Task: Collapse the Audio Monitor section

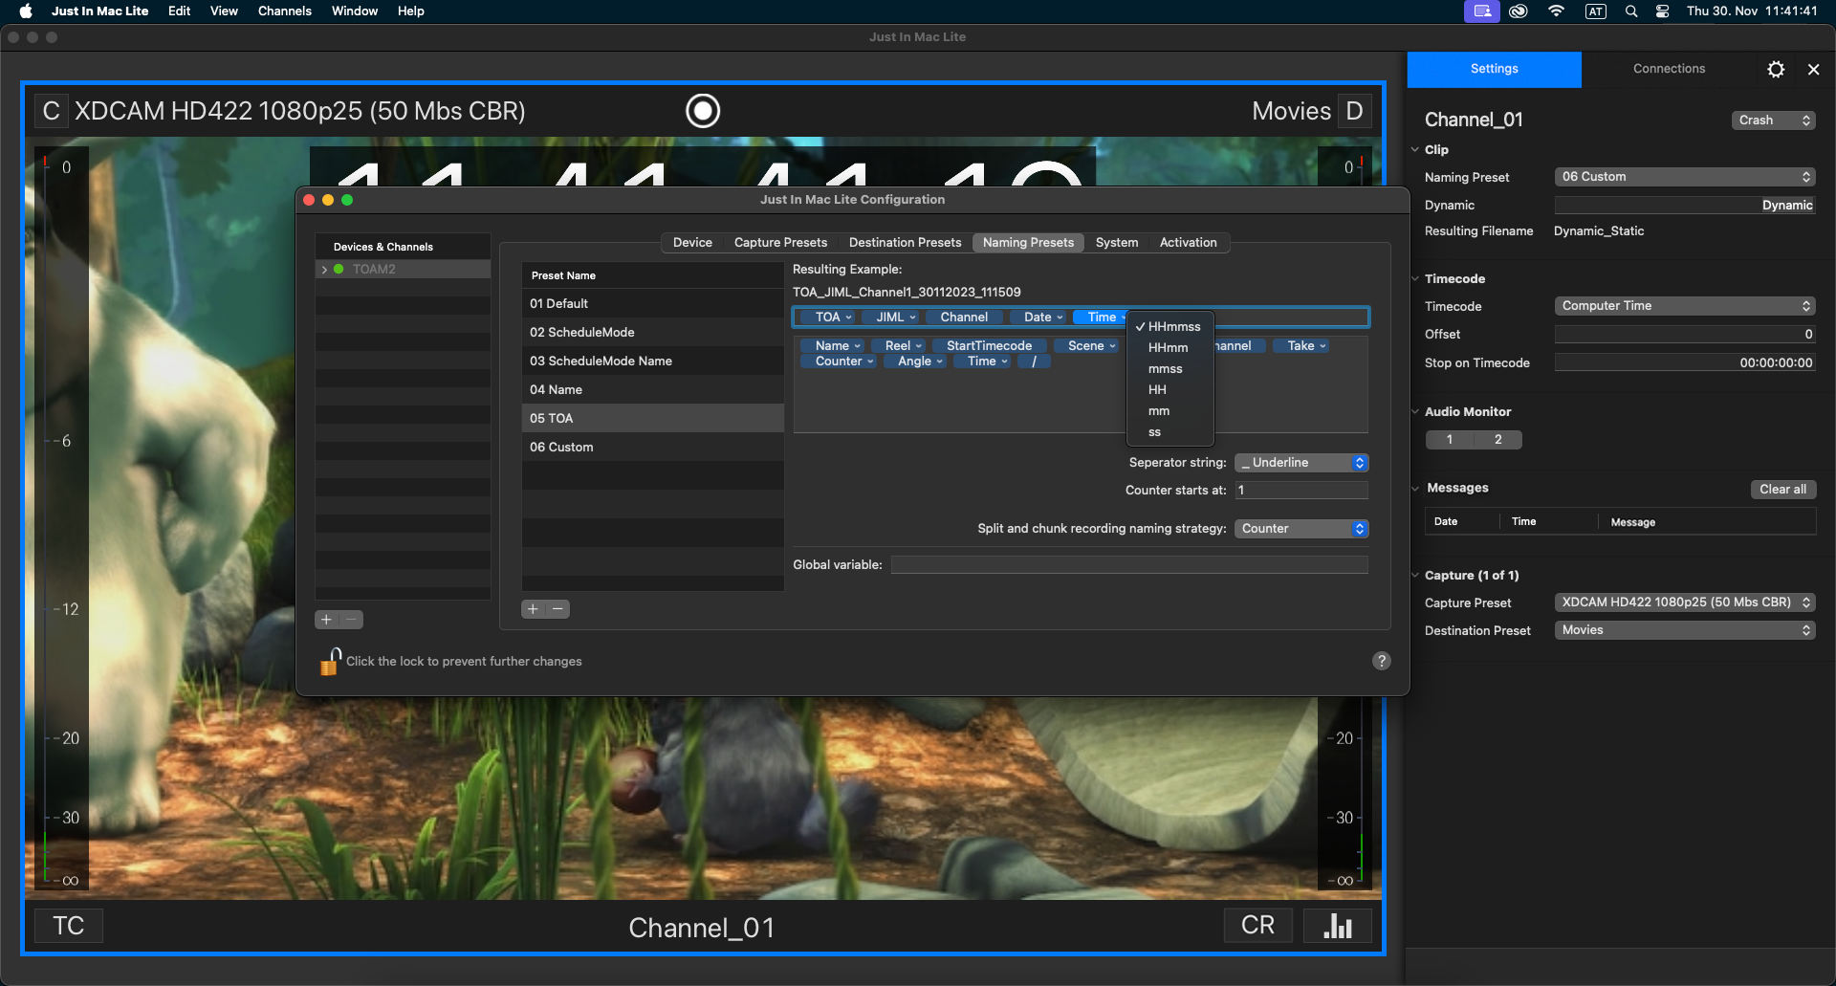Action: pos(1415,411)
